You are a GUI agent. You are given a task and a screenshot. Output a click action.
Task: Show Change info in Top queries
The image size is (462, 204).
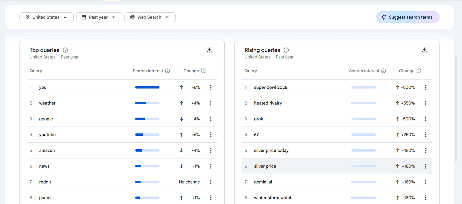tap(203, 71)
